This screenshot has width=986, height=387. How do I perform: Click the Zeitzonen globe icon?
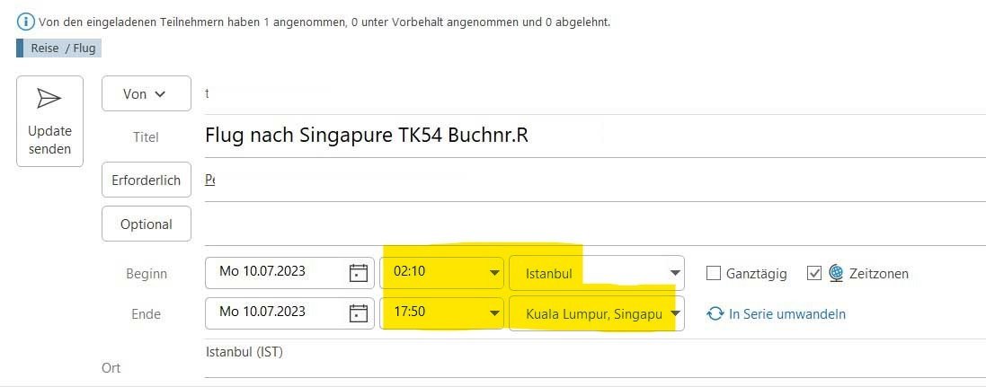pyautogui.click(x=836, y=273)
